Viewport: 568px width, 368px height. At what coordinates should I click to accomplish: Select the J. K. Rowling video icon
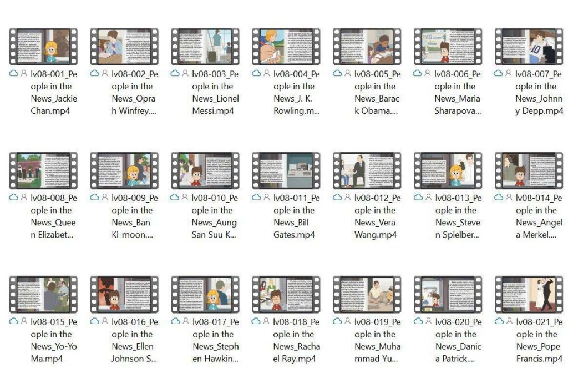coord(286,47)
